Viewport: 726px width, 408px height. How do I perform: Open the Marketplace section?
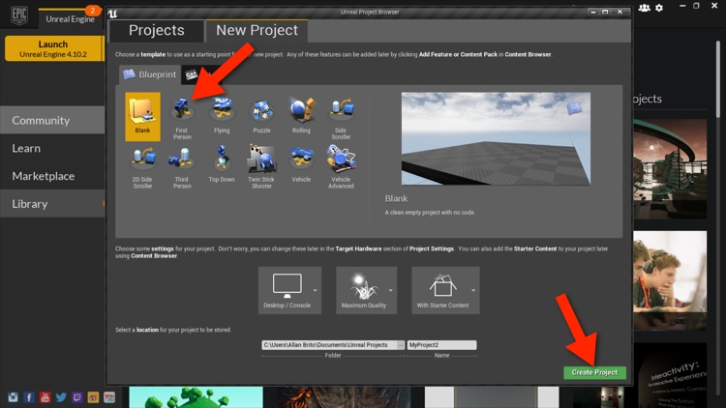click(x=52, y=176)
